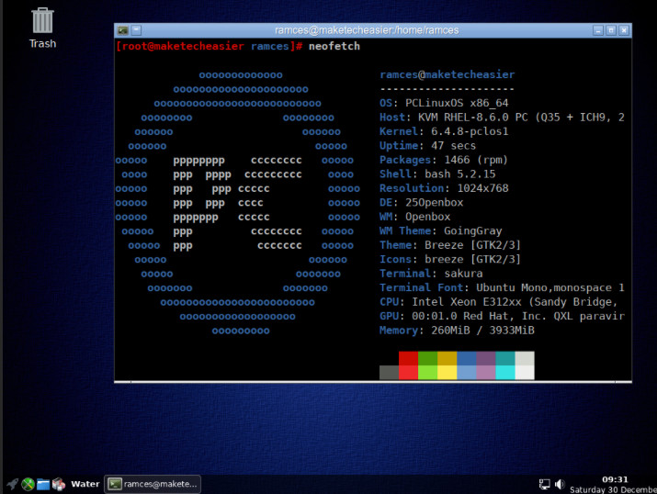
Task: Click the WM: Openbox line
Action: (414, 217)
